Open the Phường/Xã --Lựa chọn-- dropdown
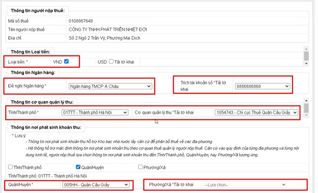Image resolution: width=318 pixels, height=193 pixels. 245,185
